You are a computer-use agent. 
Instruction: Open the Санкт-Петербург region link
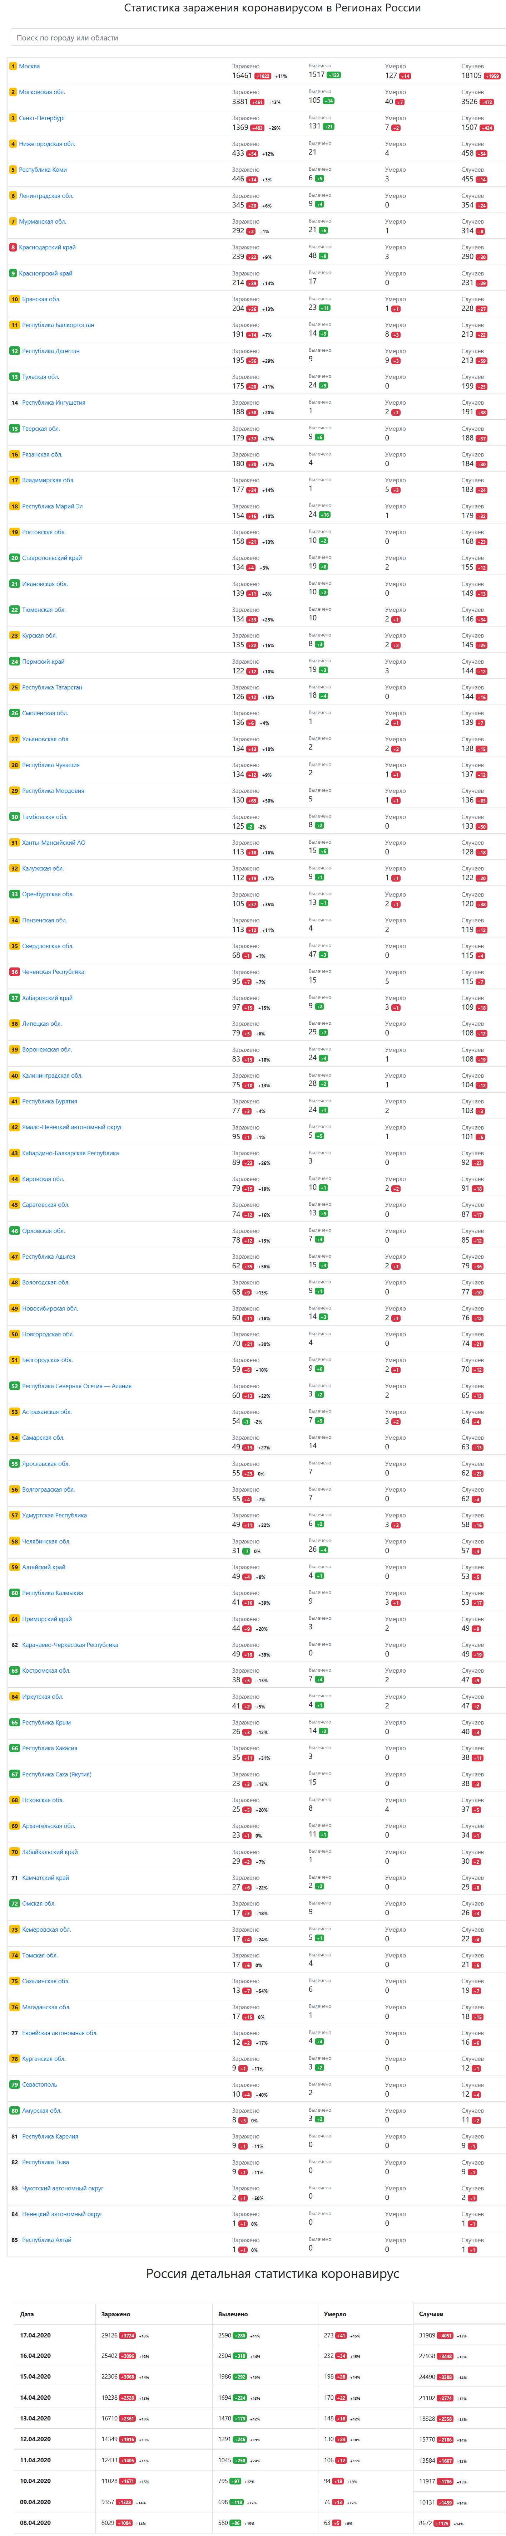click(x=42, y=118)
